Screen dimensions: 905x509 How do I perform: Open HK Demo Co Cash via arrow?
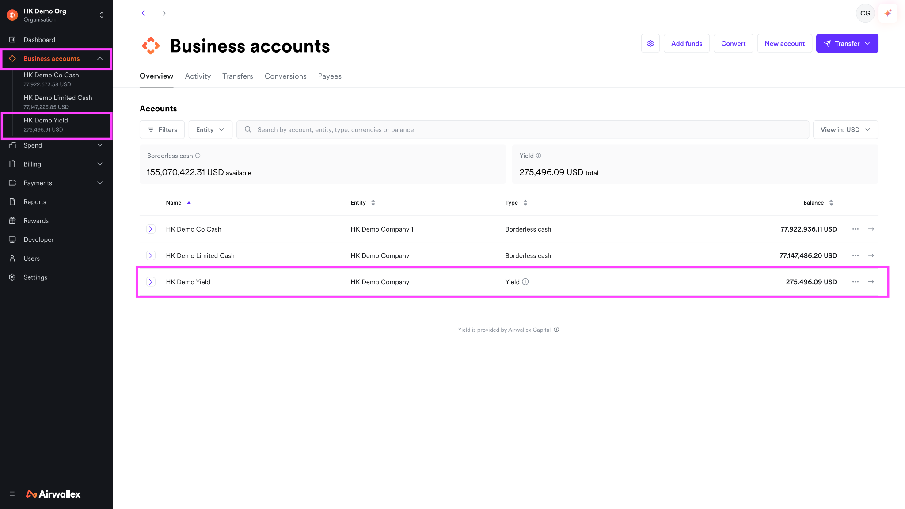[871, 229]
